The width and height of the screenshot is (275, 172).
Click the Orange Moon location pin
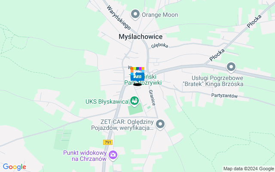(135, 14)
